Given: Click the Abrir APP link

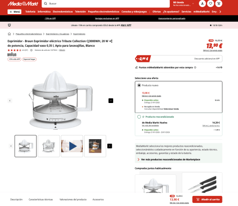Looking at the screenshot, I should coord(126,25).
